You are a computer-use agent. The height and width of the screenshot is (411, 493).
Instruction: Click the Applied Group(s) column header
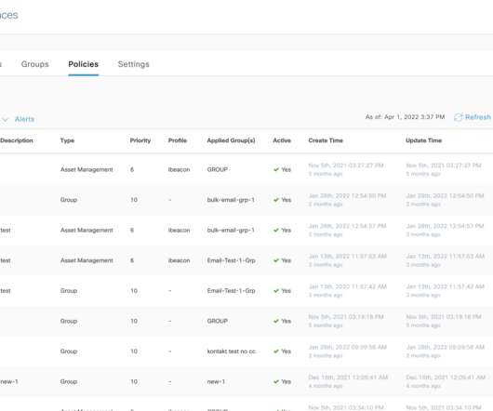click(x=231, y=140)
